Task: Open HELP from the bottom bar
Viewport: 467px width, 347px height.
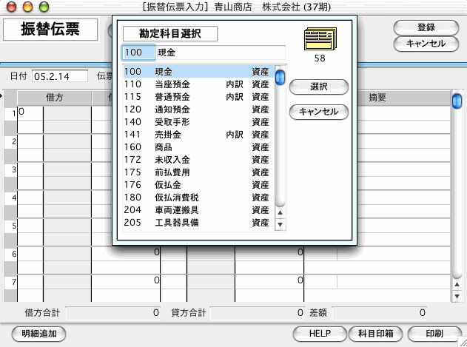Action: [319, 333]
